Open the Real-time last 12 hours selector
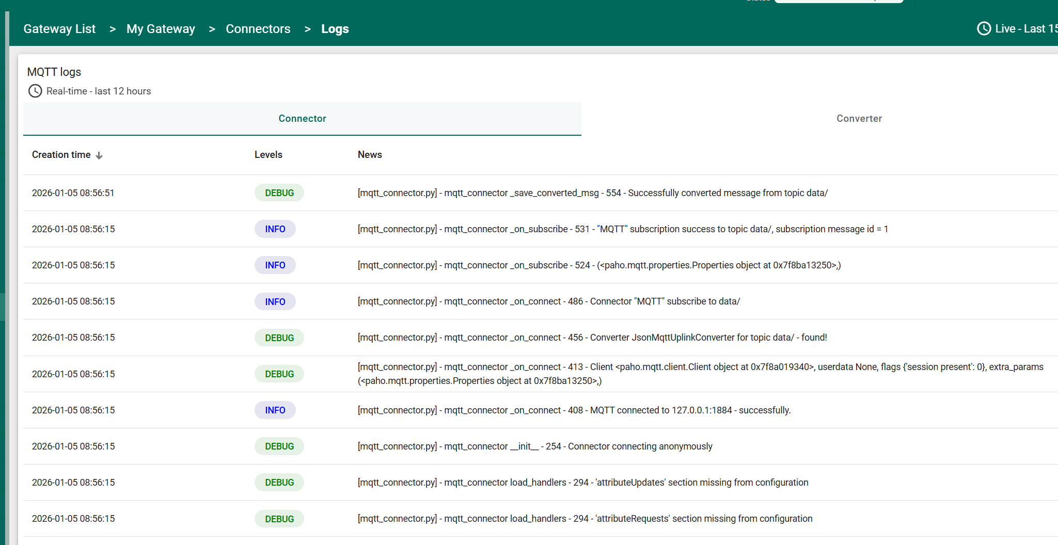1058x545 pixels. (x=98, y=91)
